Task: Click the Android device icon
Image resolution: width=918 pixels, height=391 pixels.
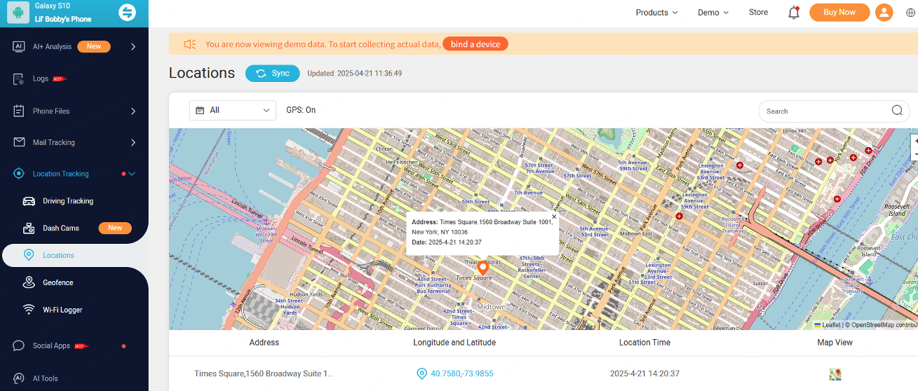Action: tap(18, 13)
